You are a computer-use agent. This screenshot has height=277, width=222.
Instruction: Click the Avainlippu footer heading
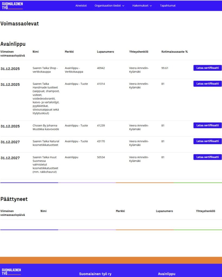coord(167,274)
